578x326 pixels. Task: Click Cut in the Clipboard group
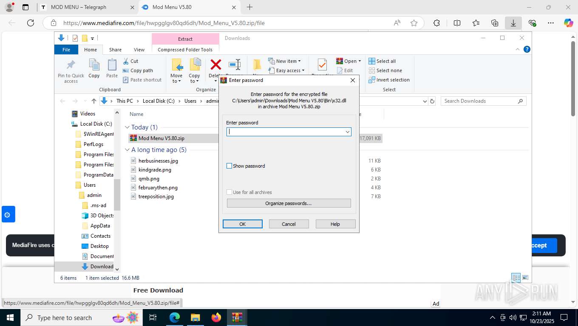coord(130,61)
